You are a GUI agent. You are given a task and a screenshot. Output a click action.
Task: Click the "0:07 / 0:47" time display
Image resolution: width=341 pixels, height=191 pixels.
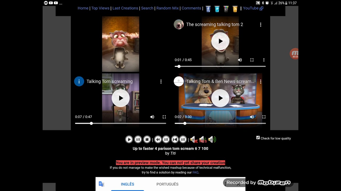tap(83, 117)
